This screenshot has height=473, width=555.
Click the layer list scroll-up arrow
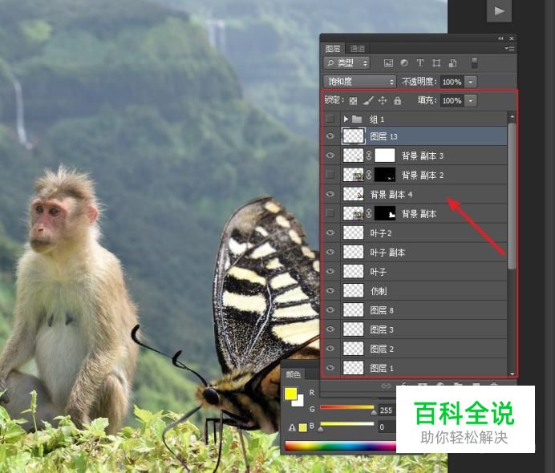512,116
